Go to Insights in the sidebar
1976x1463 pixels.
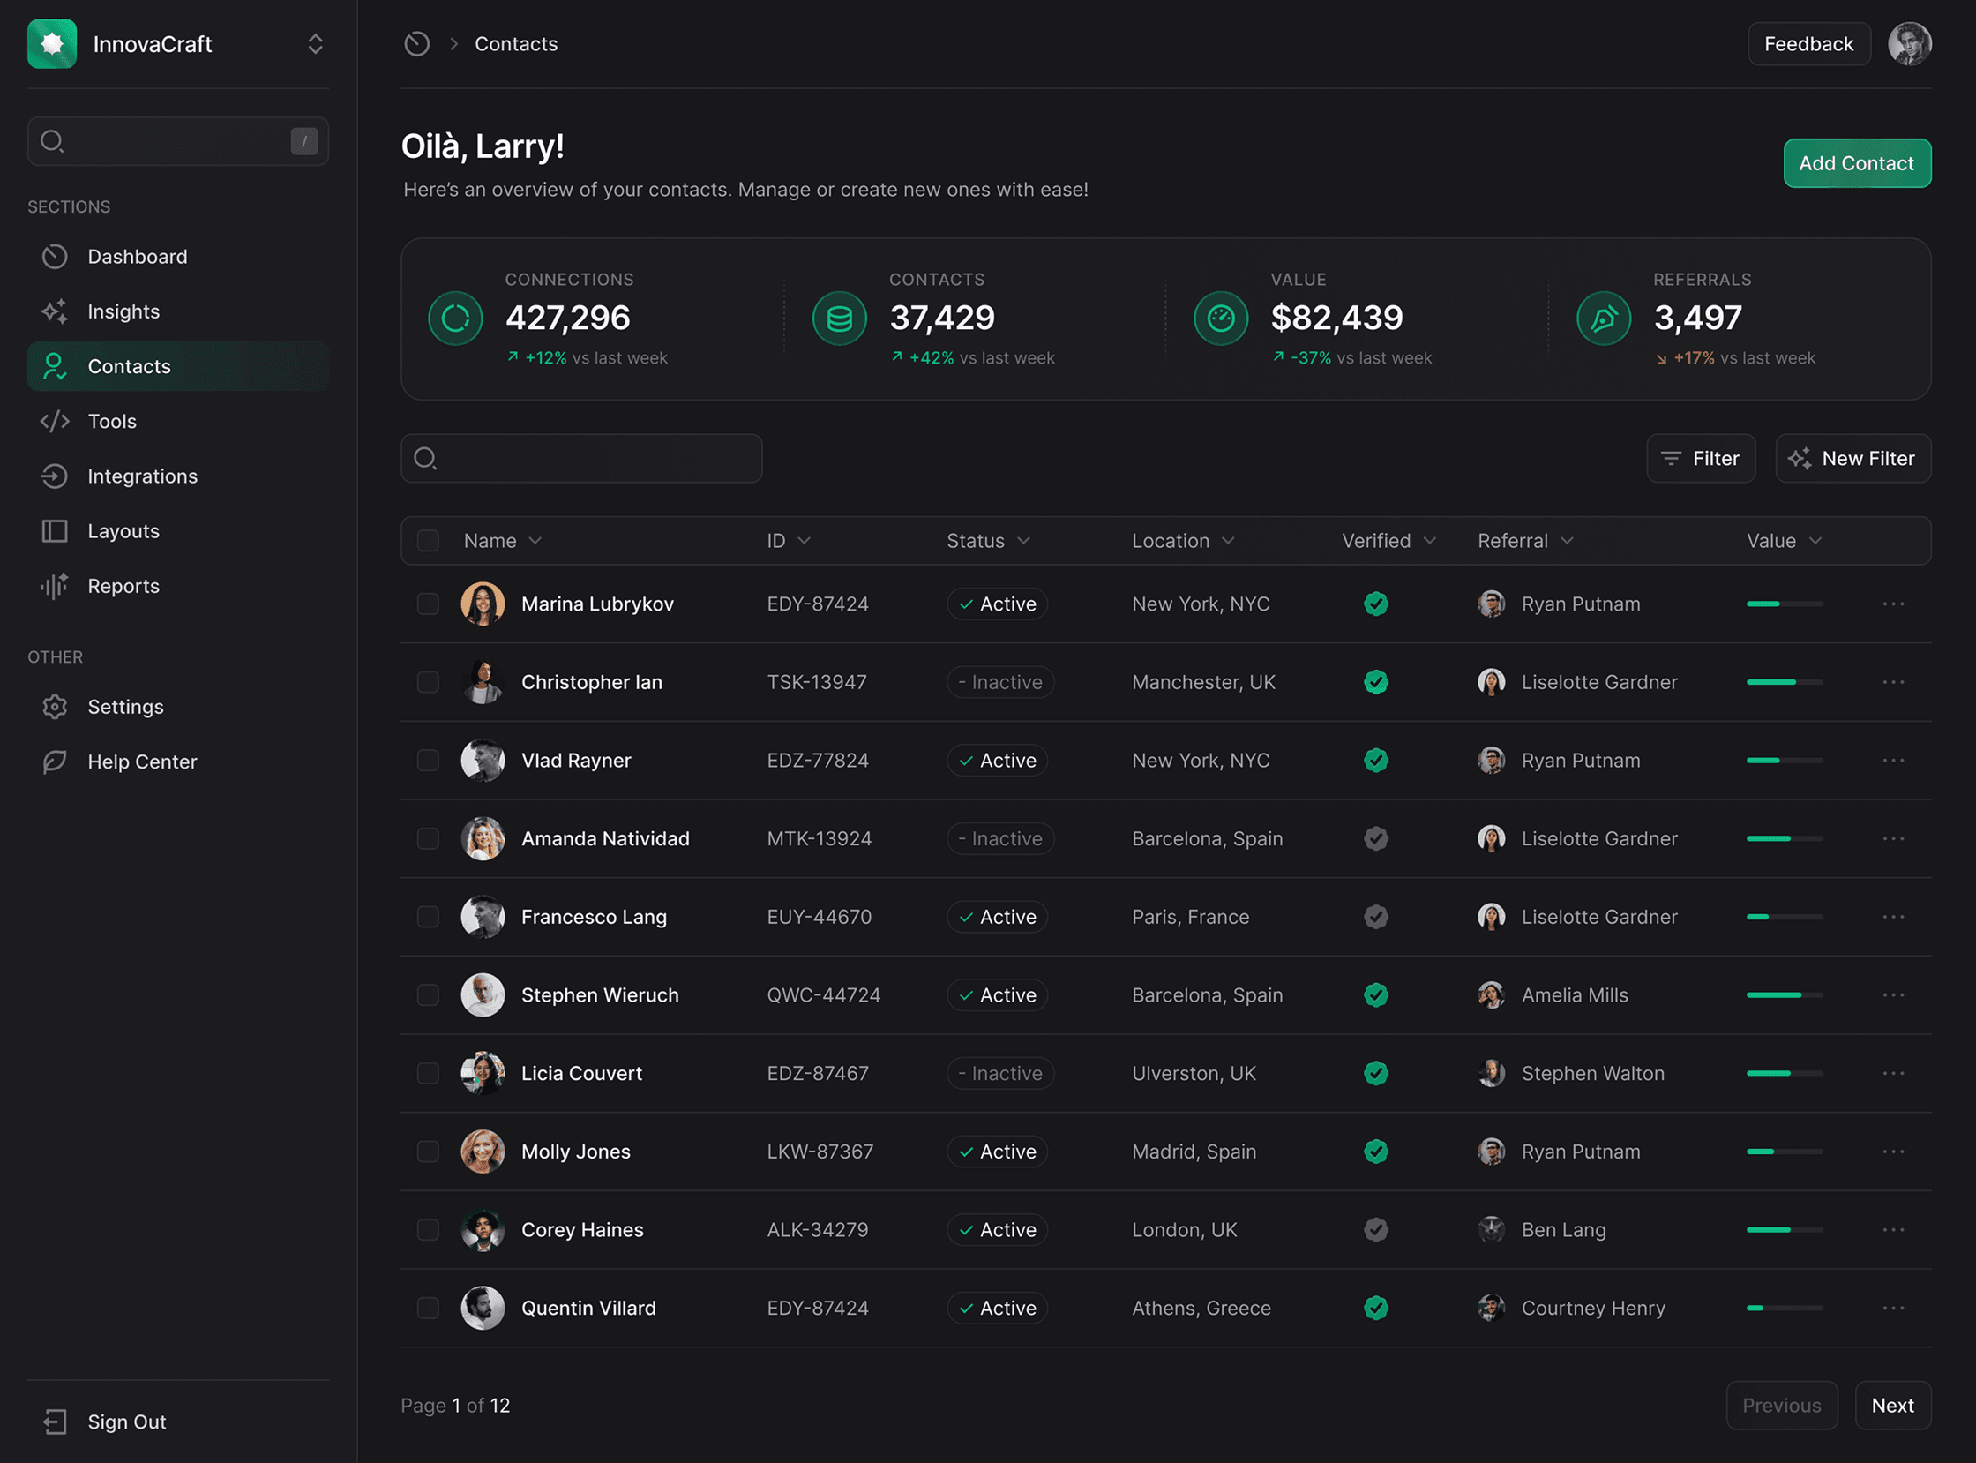pos(124,311)
